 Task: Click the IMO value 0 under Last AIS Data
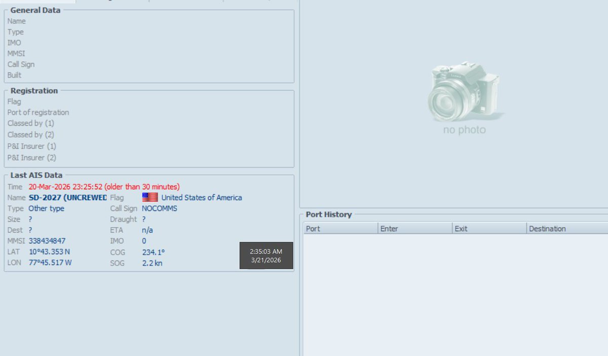[144, 241]
